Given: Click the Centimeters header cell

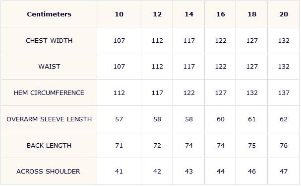Looking at the screenshot, I should point(49,14).
